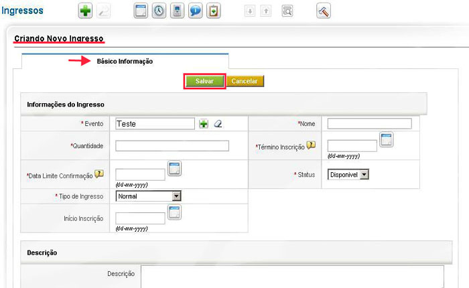Open the clock history icon in toolbar
Image resolution: width=469 pixels, height=288 pixels.
159,11
